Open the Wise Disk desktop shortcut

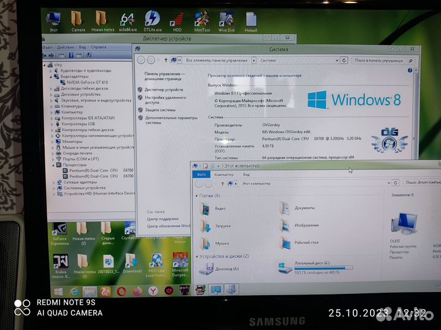point(227,22)
